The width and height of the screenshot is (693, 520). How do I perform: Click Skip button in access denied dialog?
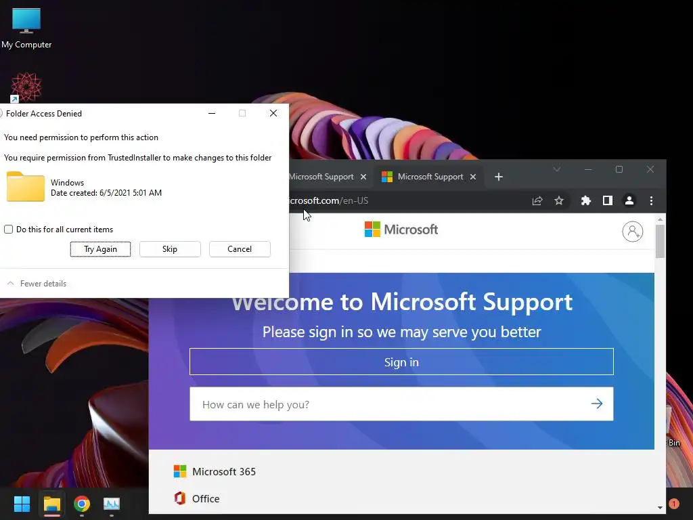[170, 249]
